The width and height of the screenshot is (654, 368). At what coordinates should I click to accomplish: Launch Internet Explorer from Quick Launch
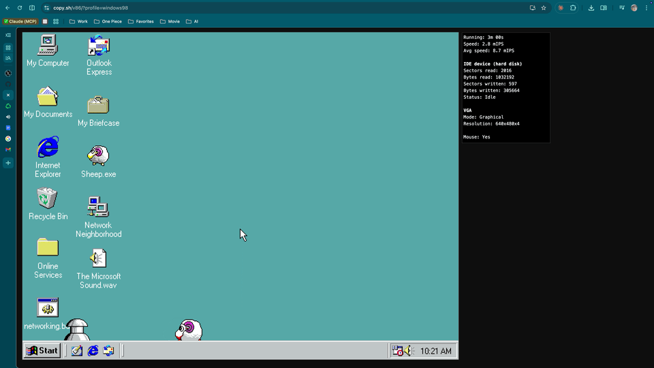pos(93,351)
